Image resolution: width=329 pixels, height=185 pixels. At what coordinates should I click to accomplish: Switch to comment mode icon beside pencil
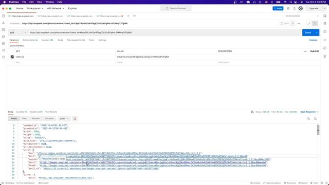click(315, 24)
